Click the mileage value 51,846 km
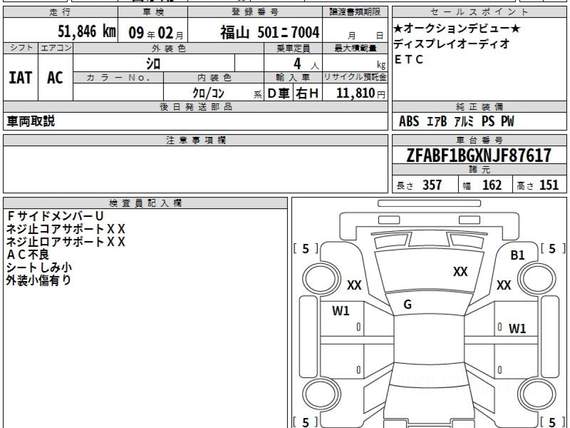Image resolution: width=570 pixels, height=428 pixels. [x=86, y=32]
